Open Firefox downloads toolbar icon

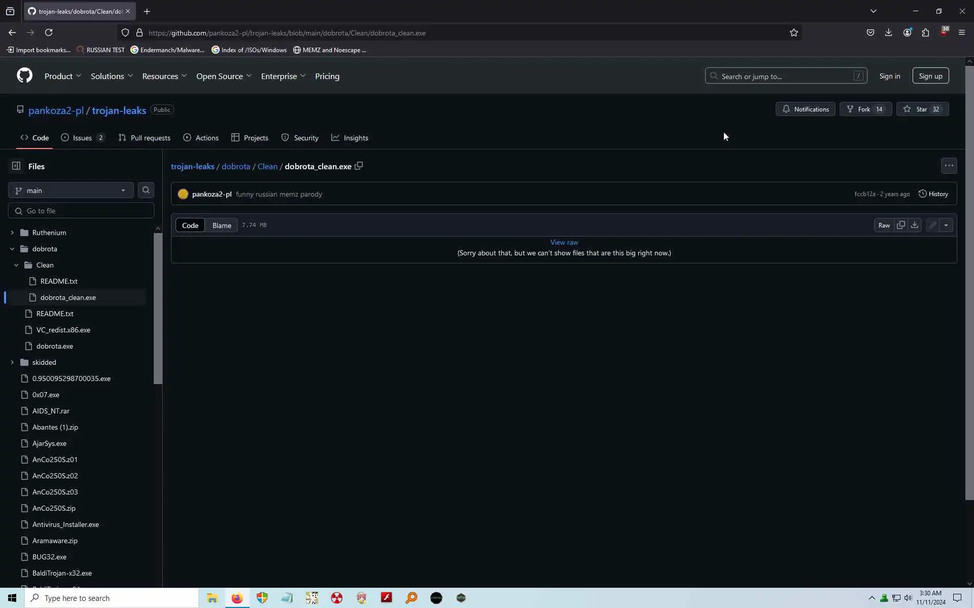(888, 32)
